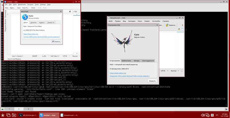
Task: Click the X icon at the editor tab bar's right end
Action: pyautogui.click(x=70, y=12)
